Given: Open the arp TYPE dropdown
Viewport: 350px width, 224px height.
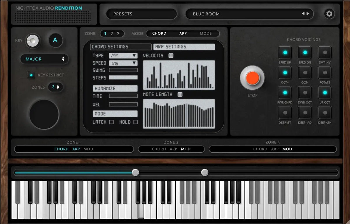Looking at the screenshot, I should 123,55.
